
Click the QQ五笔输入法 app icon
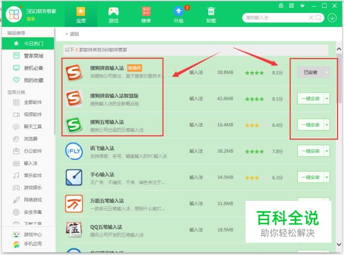click(74, 230)
